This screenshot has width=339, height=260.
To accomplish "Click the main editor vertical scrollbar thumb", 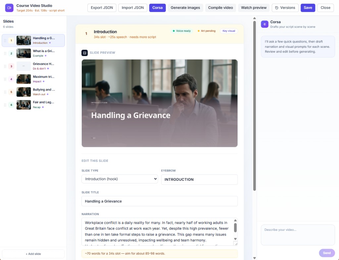I will coord(255,106).
